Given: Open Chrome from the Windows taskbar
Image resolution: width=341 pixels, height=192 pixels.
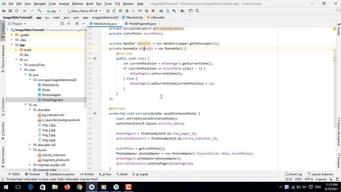Looking at the screenshot, I should pyautogui.click(x=79, y=187).
